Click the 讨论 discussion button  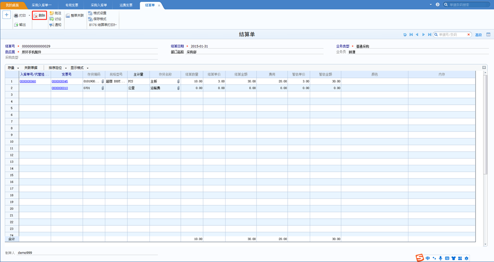click(55, 19)
